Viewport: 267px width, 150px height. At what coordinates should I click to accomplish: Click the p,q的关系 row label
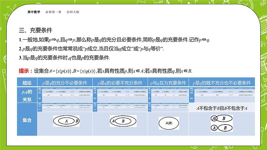coord(27,95)
